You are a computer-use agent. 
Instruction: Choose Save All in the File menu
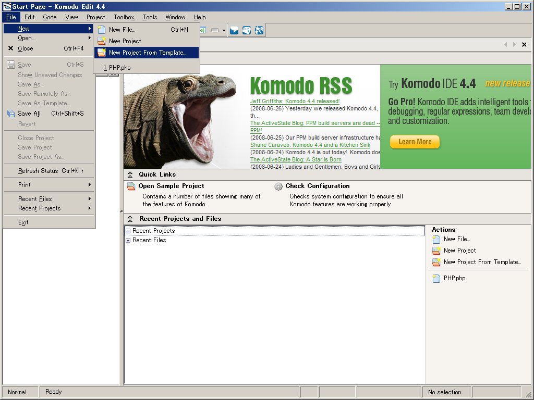click(x=48, y=114)
